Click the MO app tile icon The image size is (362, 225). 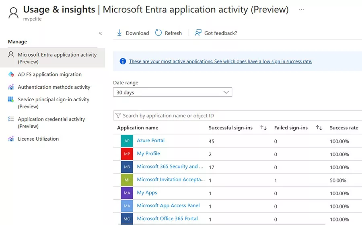tap(127, 219)
